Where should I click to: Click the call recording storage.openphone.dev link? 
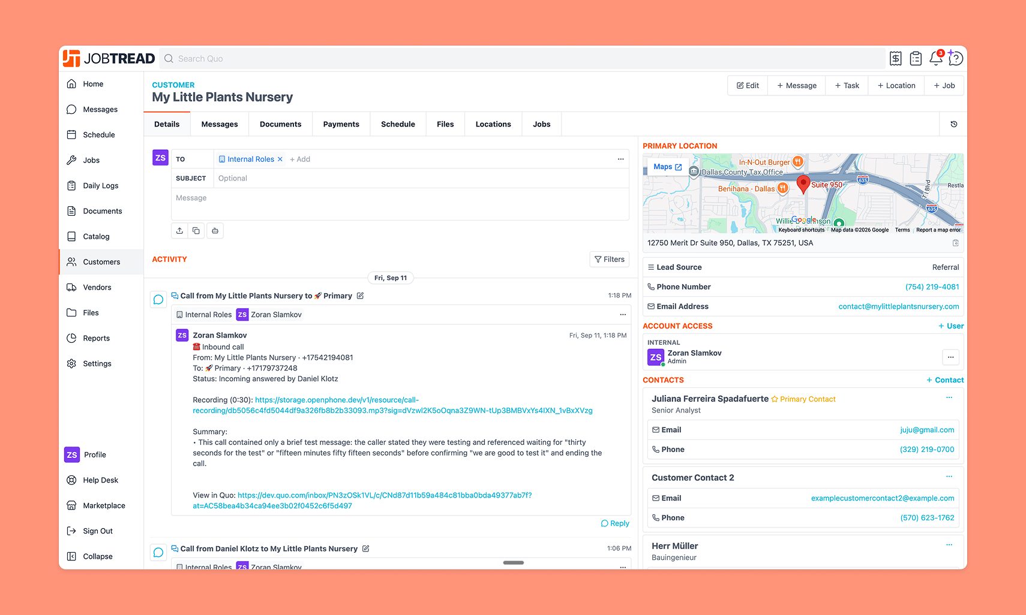(392, 405)
